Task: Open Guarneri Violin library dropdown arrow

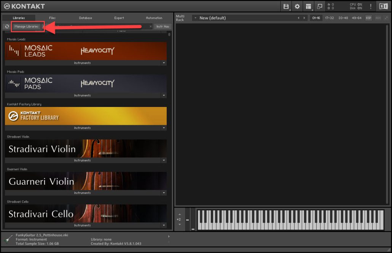Action: 164,193
